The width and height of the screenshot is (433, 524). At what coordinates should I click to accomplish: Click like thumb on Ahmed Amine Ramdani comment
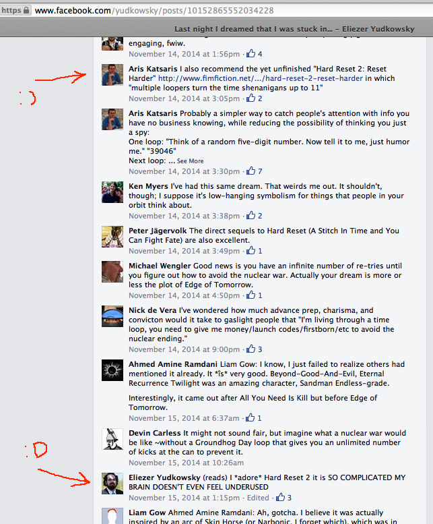tap(251, 417)
